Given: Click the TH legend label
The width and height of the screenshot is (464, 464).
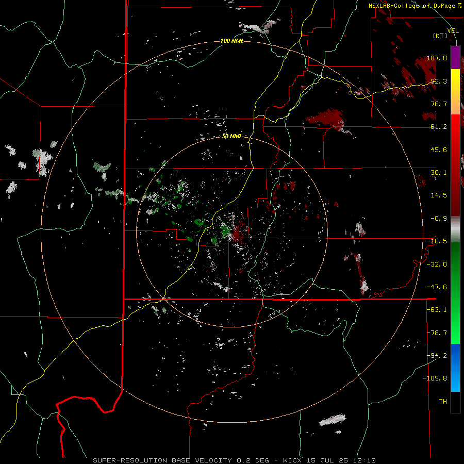Looking at the screenshot, I should (443, 402).
